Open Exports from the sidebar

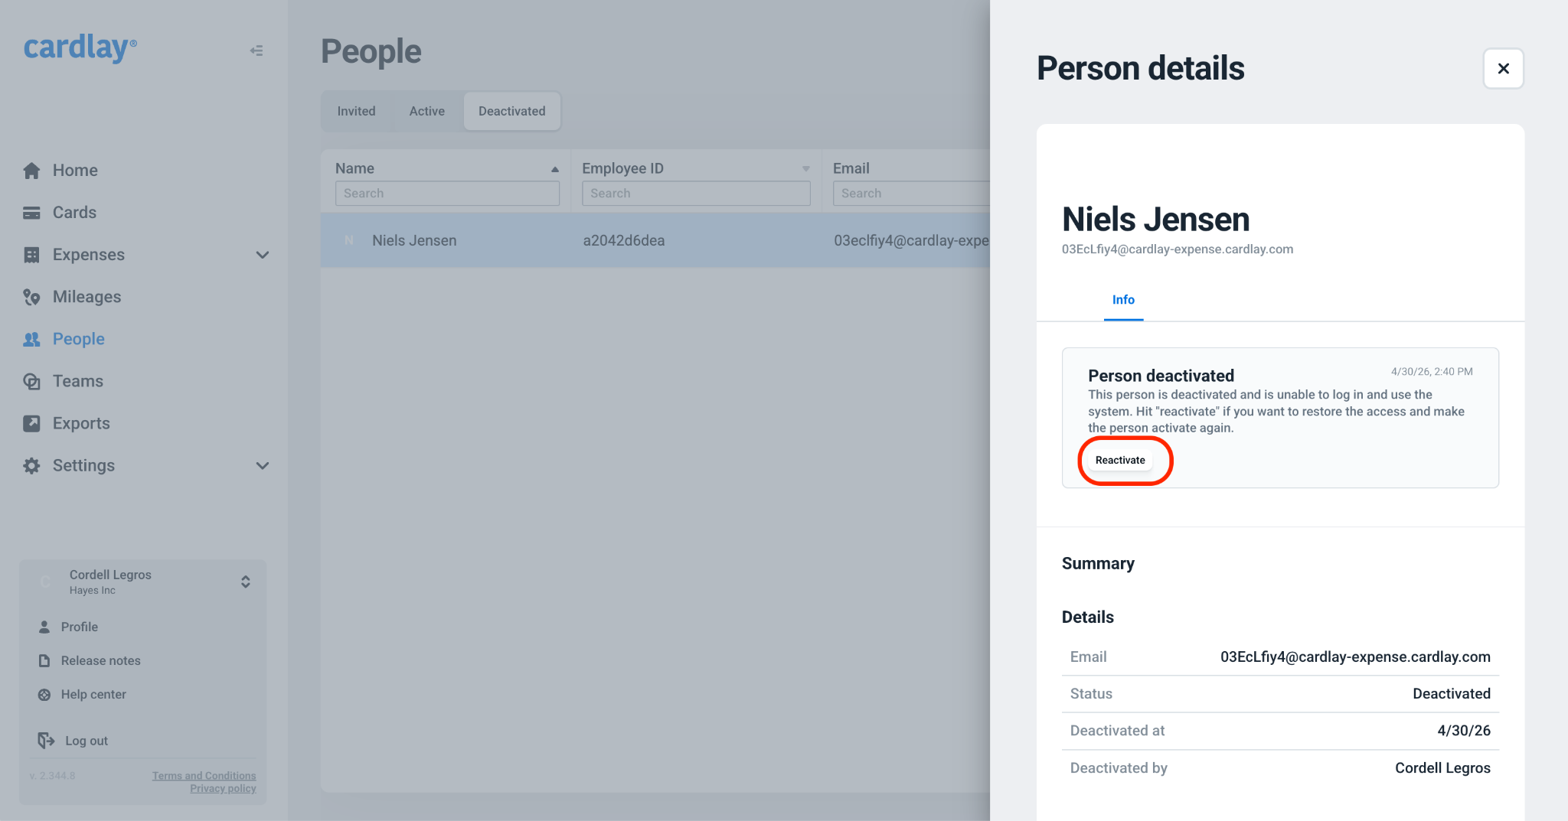point(81,423)
